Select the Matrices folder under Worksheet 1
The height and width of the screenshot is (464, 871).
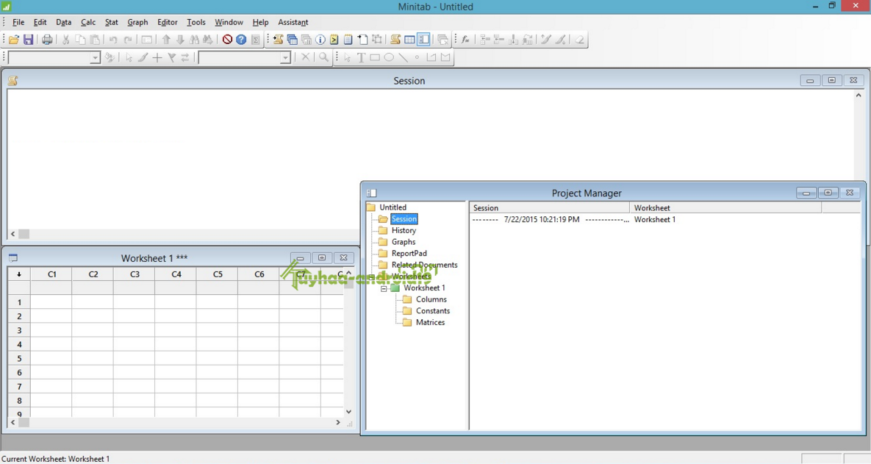430,322
